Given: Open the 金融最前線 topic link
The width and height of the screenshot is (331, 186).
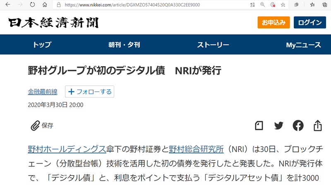Looking at the screenshot, I should pyautogui.click(x=43, y=92).
